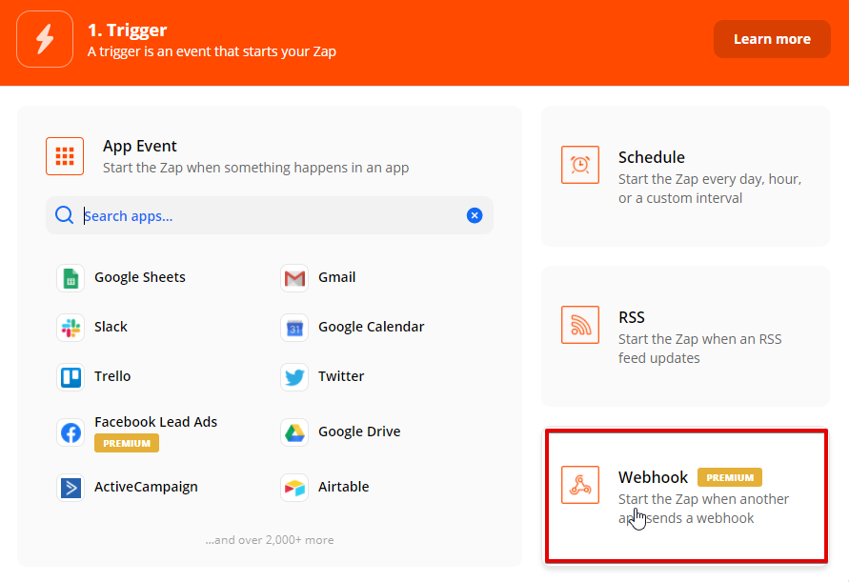The height and width of the screenshot is (582, 849).
Task: Click the Schedule alarm clock icon
Action: click(x=580, y=165)
